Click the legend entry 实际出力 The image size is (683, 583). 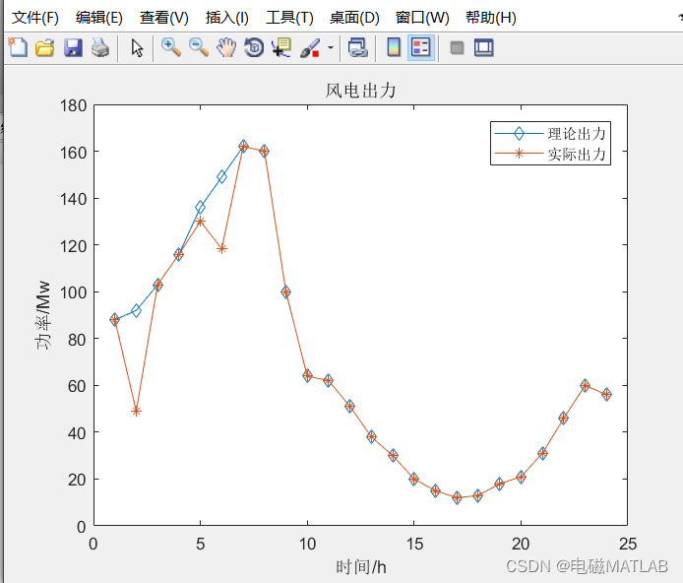(x=577, y=154)
